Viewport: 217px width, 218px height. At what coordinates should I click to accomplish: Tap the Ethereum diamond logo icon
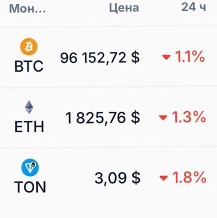[29, 107]
